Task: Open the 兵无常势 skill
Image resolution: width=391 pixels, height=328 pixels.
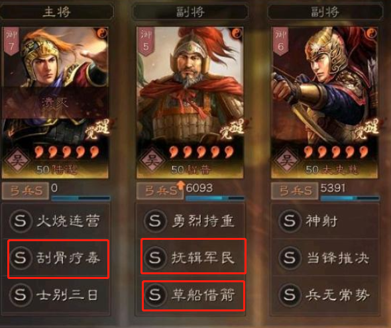Action: pos(325,295)
